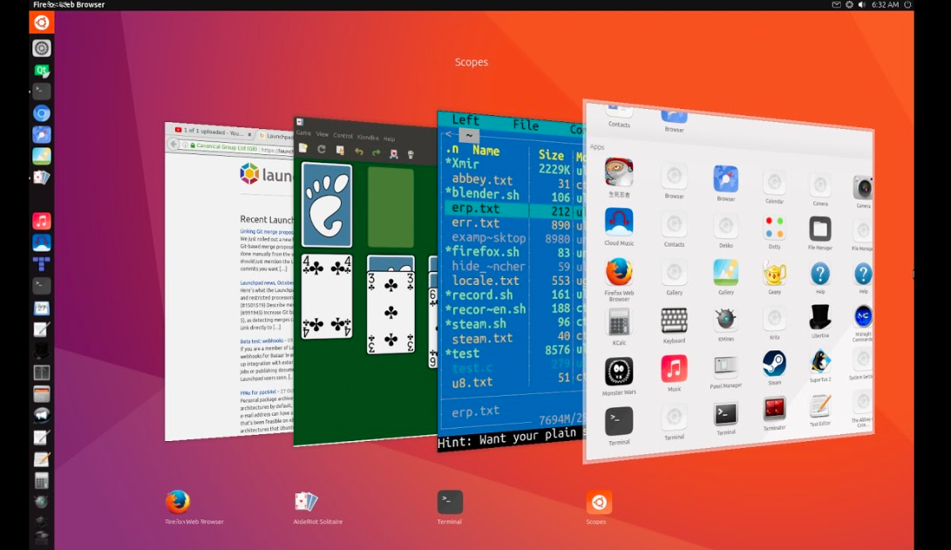Open Calendar icon showing 27 in launcher

pyautogui.click(x=41, y=308)
